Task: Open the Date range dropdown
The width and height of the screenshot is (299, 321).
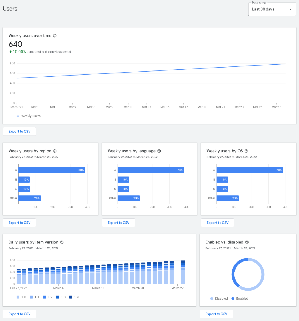Action: point(272,9)
